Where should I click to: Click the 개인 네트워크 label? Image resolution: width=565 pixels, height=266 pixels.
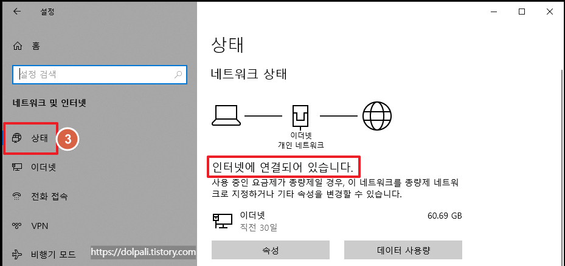[x=301, y=145]
